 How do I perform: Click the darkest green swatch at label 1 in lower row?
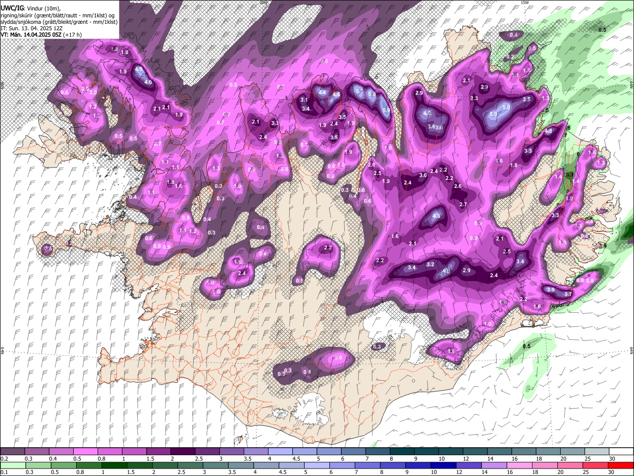pyautogui.click(x=114, y=465)
